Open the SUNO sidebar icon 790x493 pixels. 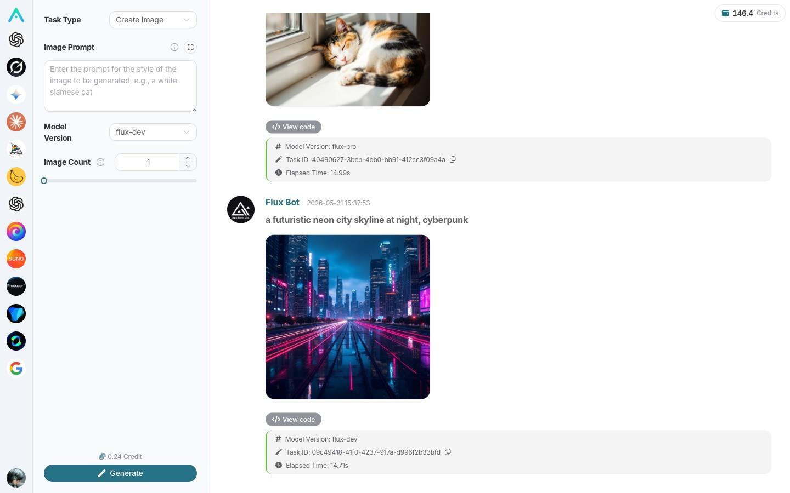16,259
